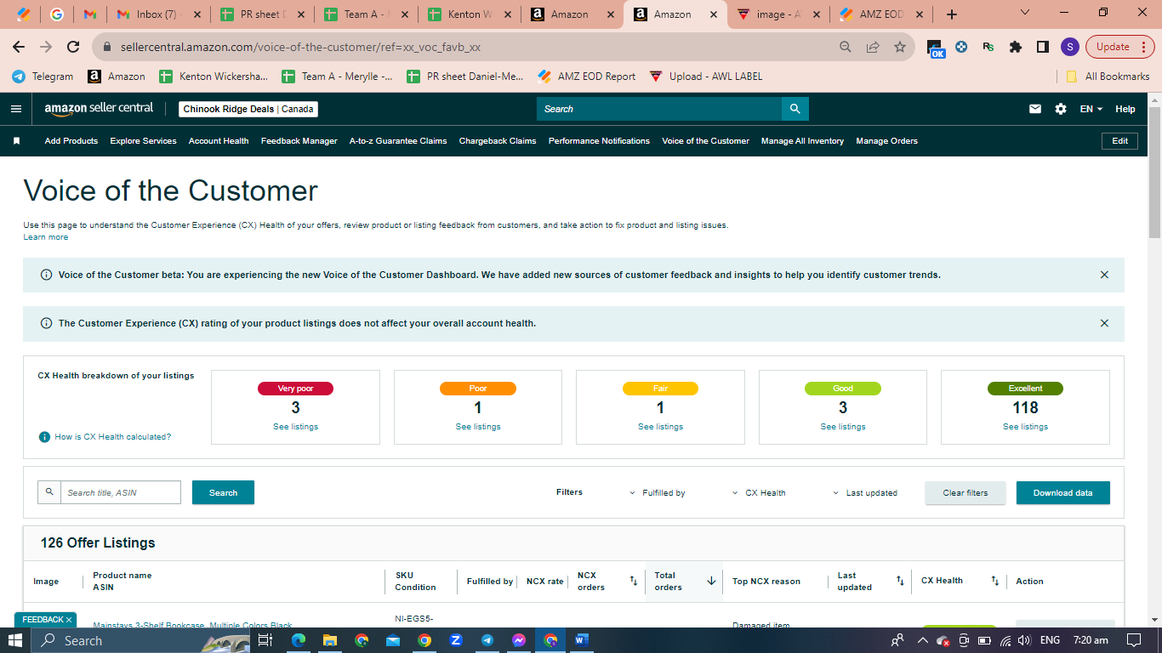Open a new browser tab with the plus button
Viewport: 1162px width, 653px height.
(952, 14)
